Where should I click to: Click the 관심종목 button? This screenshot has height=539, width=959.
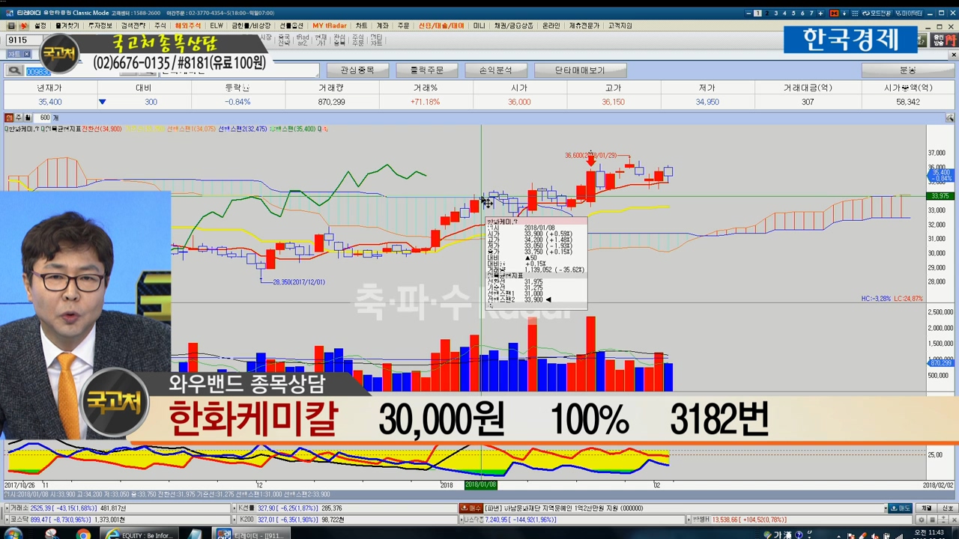pos(357,70)
